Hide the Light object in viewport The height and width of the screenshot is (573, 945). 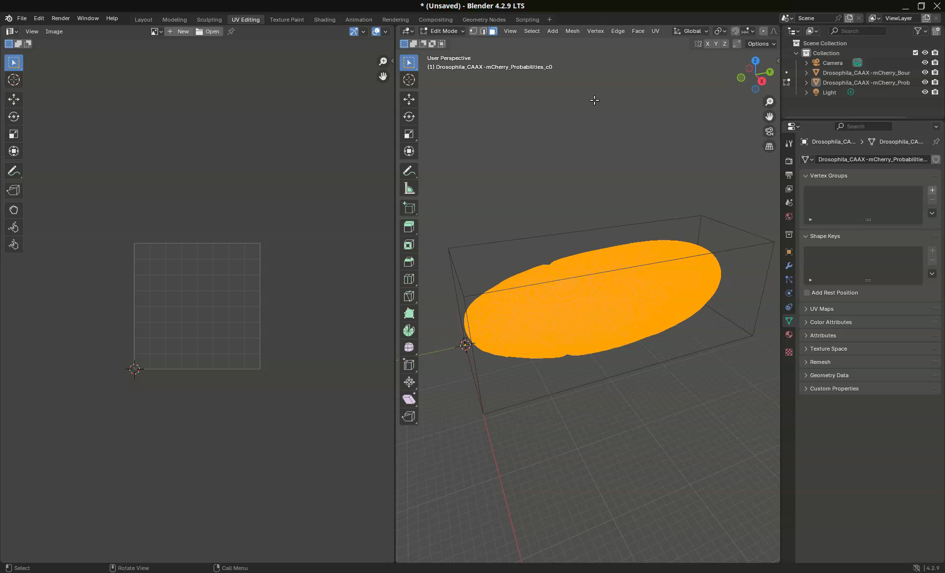click(925, 92)
